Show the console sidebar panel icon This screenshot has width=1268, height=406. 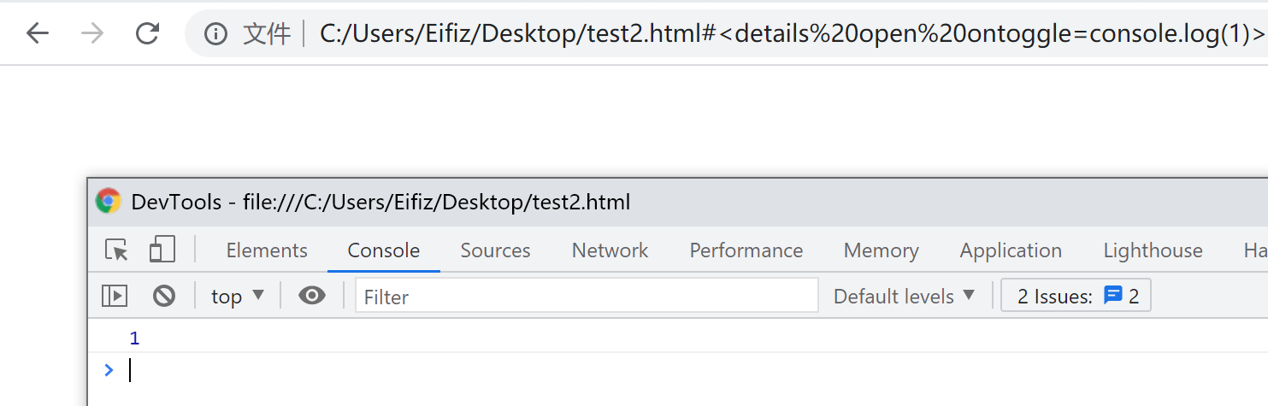click(x=115, y=297)
